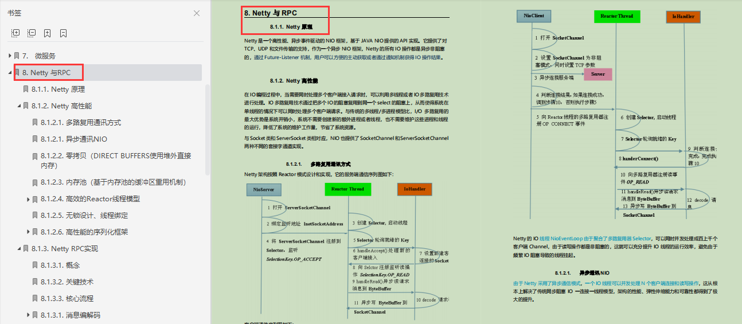Click diagram step '3 异步连接服务端'
Screen dimensions: 742x324
554,77
